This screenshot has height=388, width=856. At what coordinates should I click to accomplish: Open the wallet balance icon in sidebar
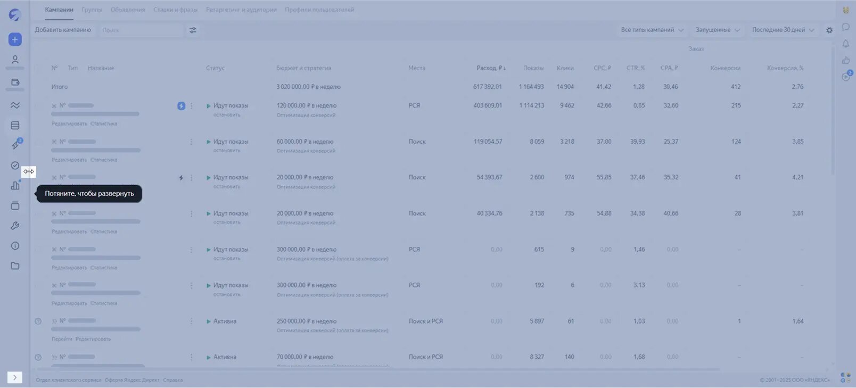15,82
